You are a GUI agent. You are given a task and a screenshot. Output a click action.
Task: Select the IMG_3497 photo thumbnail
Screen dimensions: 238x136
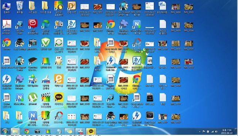pyautogui.click(x=175, y=101)
